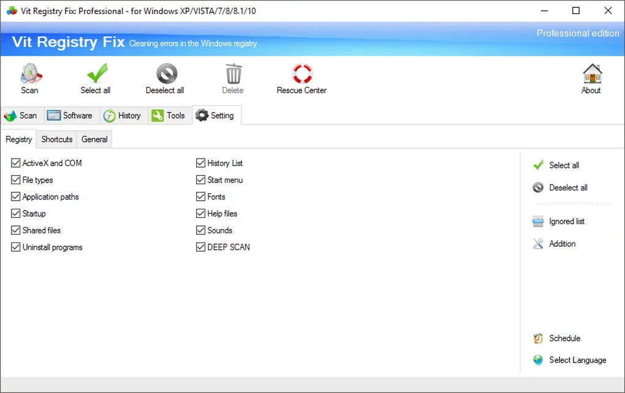The width and height of the screenshot is (625, 393).
Task: Switch to the Shortcuts sub-tab
Action: [56, 140]
